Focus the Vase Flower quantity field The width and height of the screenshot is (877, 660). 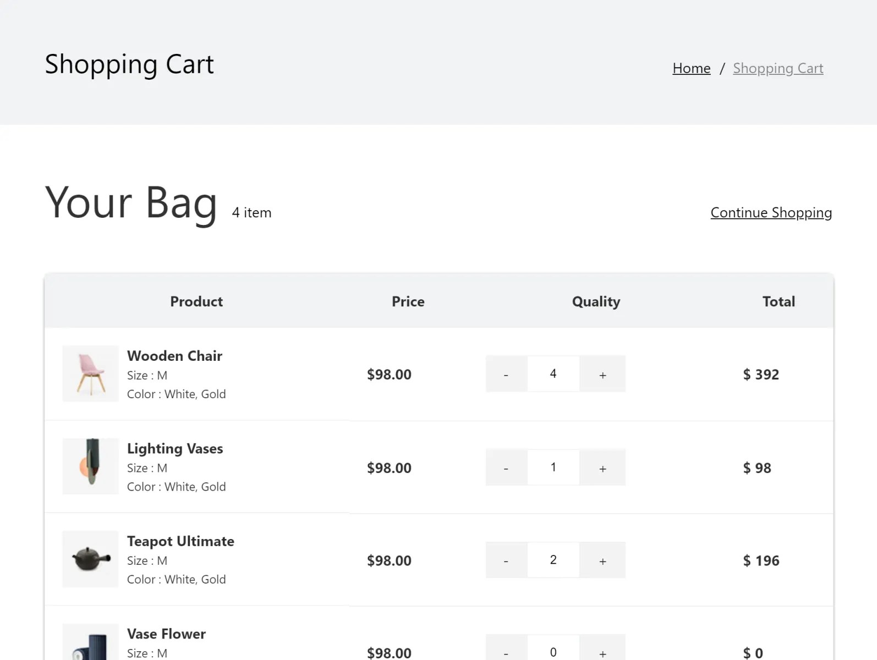[553, 648]
